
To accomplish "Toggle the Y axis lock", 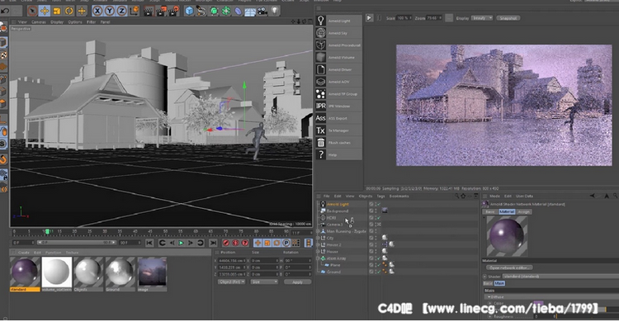I will pos(109,11).
